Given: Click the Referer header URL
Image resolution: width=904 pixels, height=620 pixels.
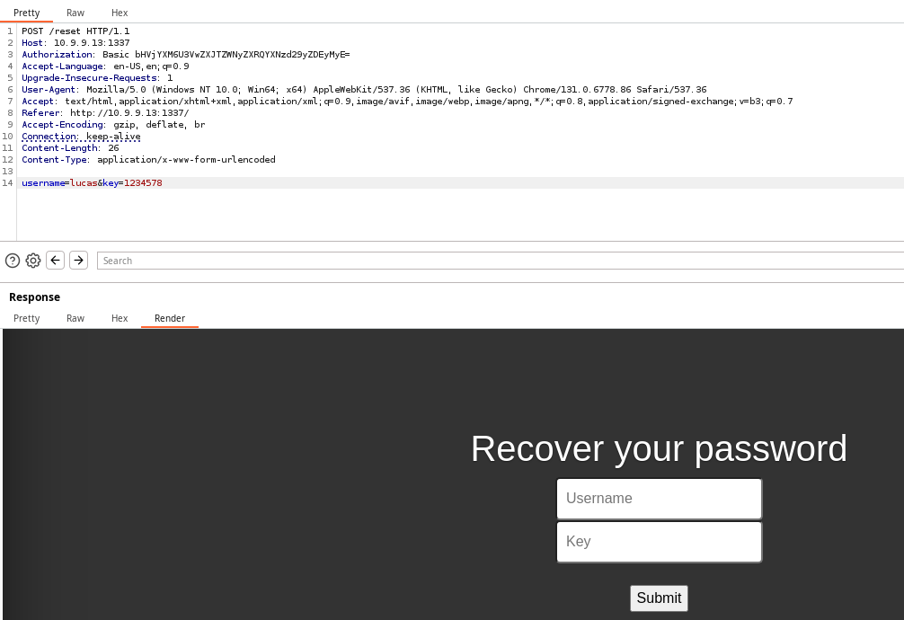Looking at the screenshot, I should (129, 113).
